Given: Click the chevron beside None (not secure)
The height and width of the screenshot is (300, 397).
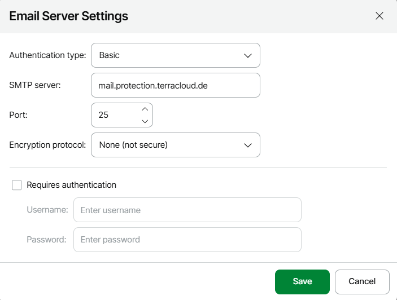Looking at the screenshot, I should pyautogui.click(x=247, y=145).
